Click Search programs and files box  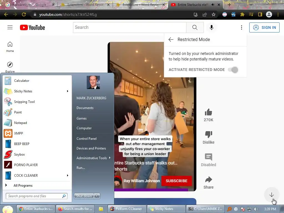coord(37,196)
